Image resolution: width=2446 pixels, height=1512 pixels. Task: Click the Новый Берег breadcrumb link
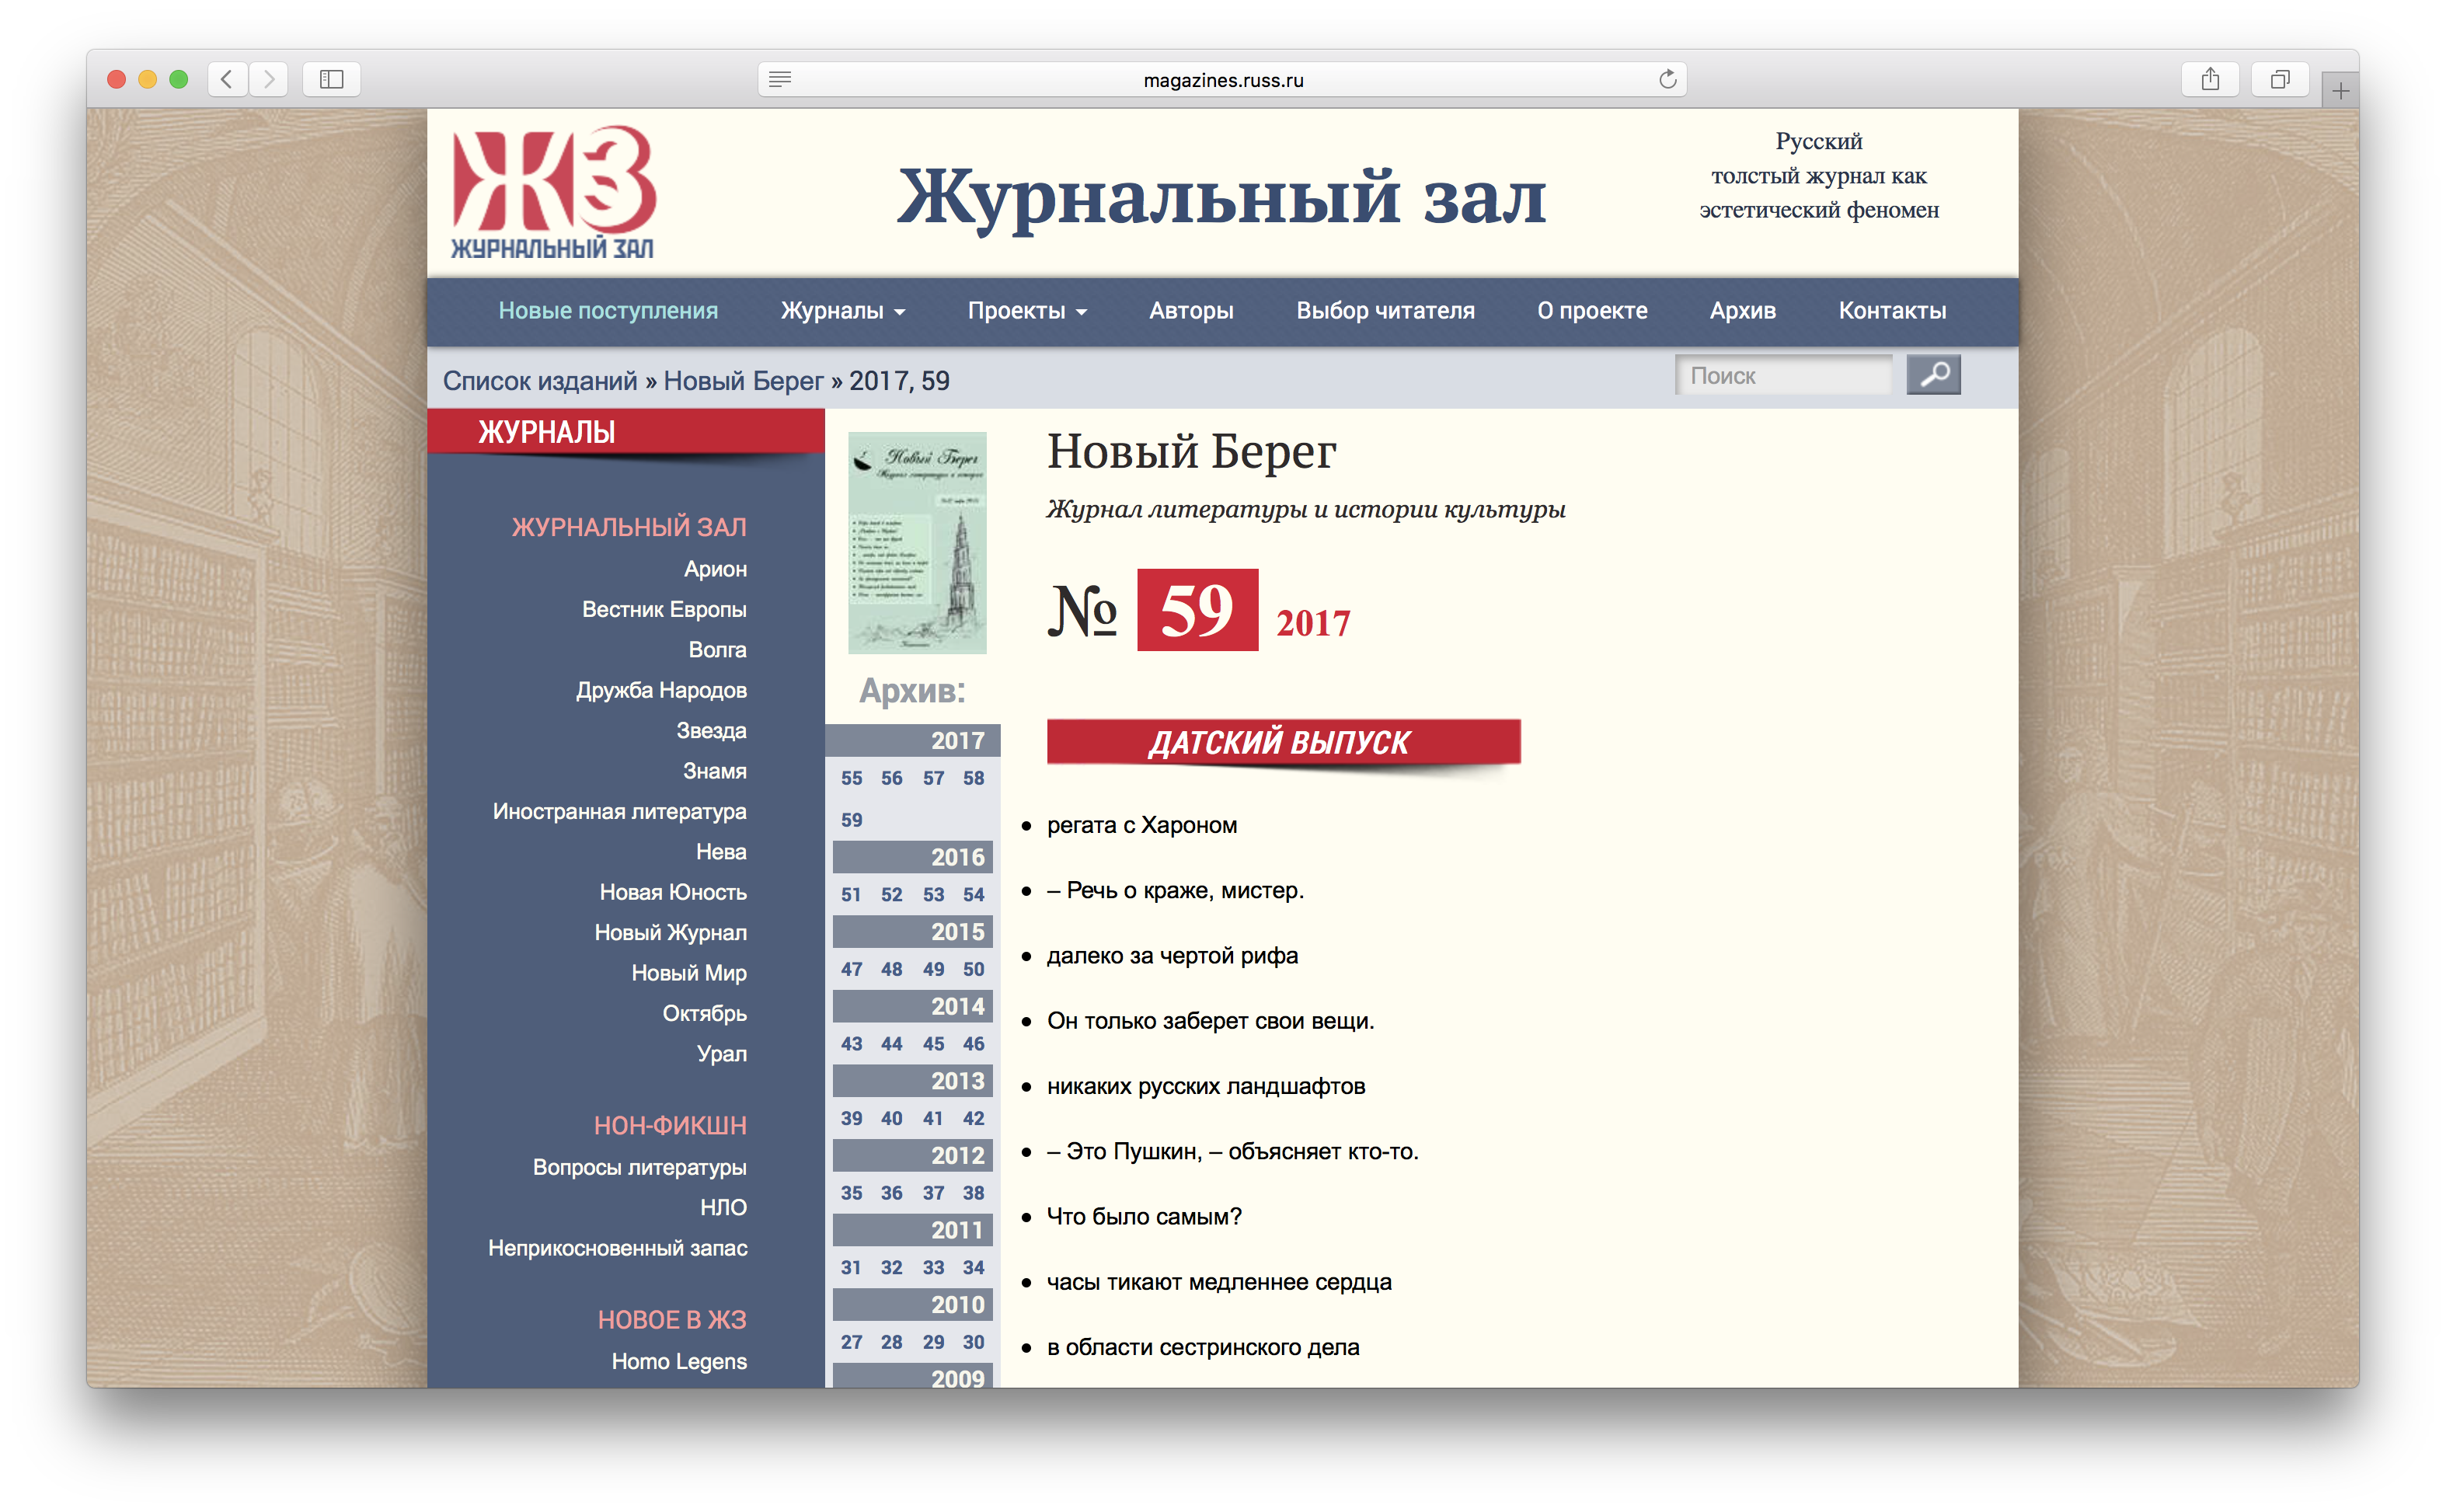743,381
